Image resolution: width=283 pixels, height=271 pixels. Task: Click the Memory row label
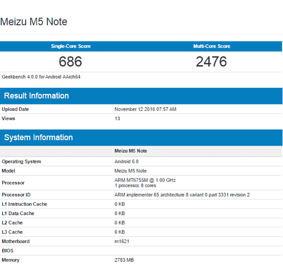pos(10,260)
